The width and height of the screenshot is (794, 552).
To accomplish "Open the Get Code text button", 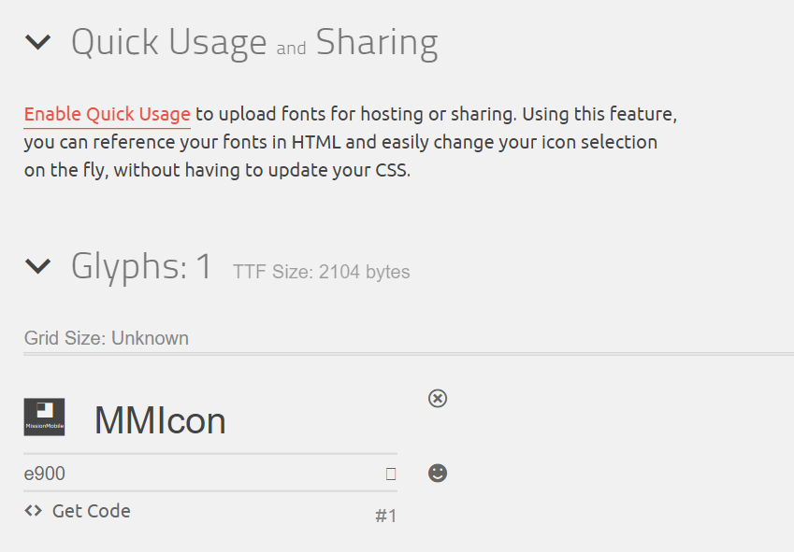I will click(x=91, y=511).
